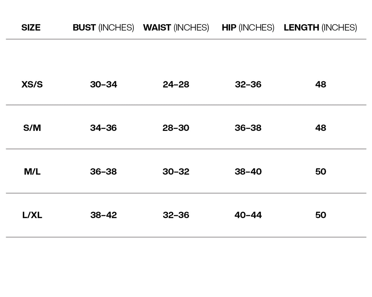
Task: Click the WAIST (INCHES) column header
Action: point(176,28)
